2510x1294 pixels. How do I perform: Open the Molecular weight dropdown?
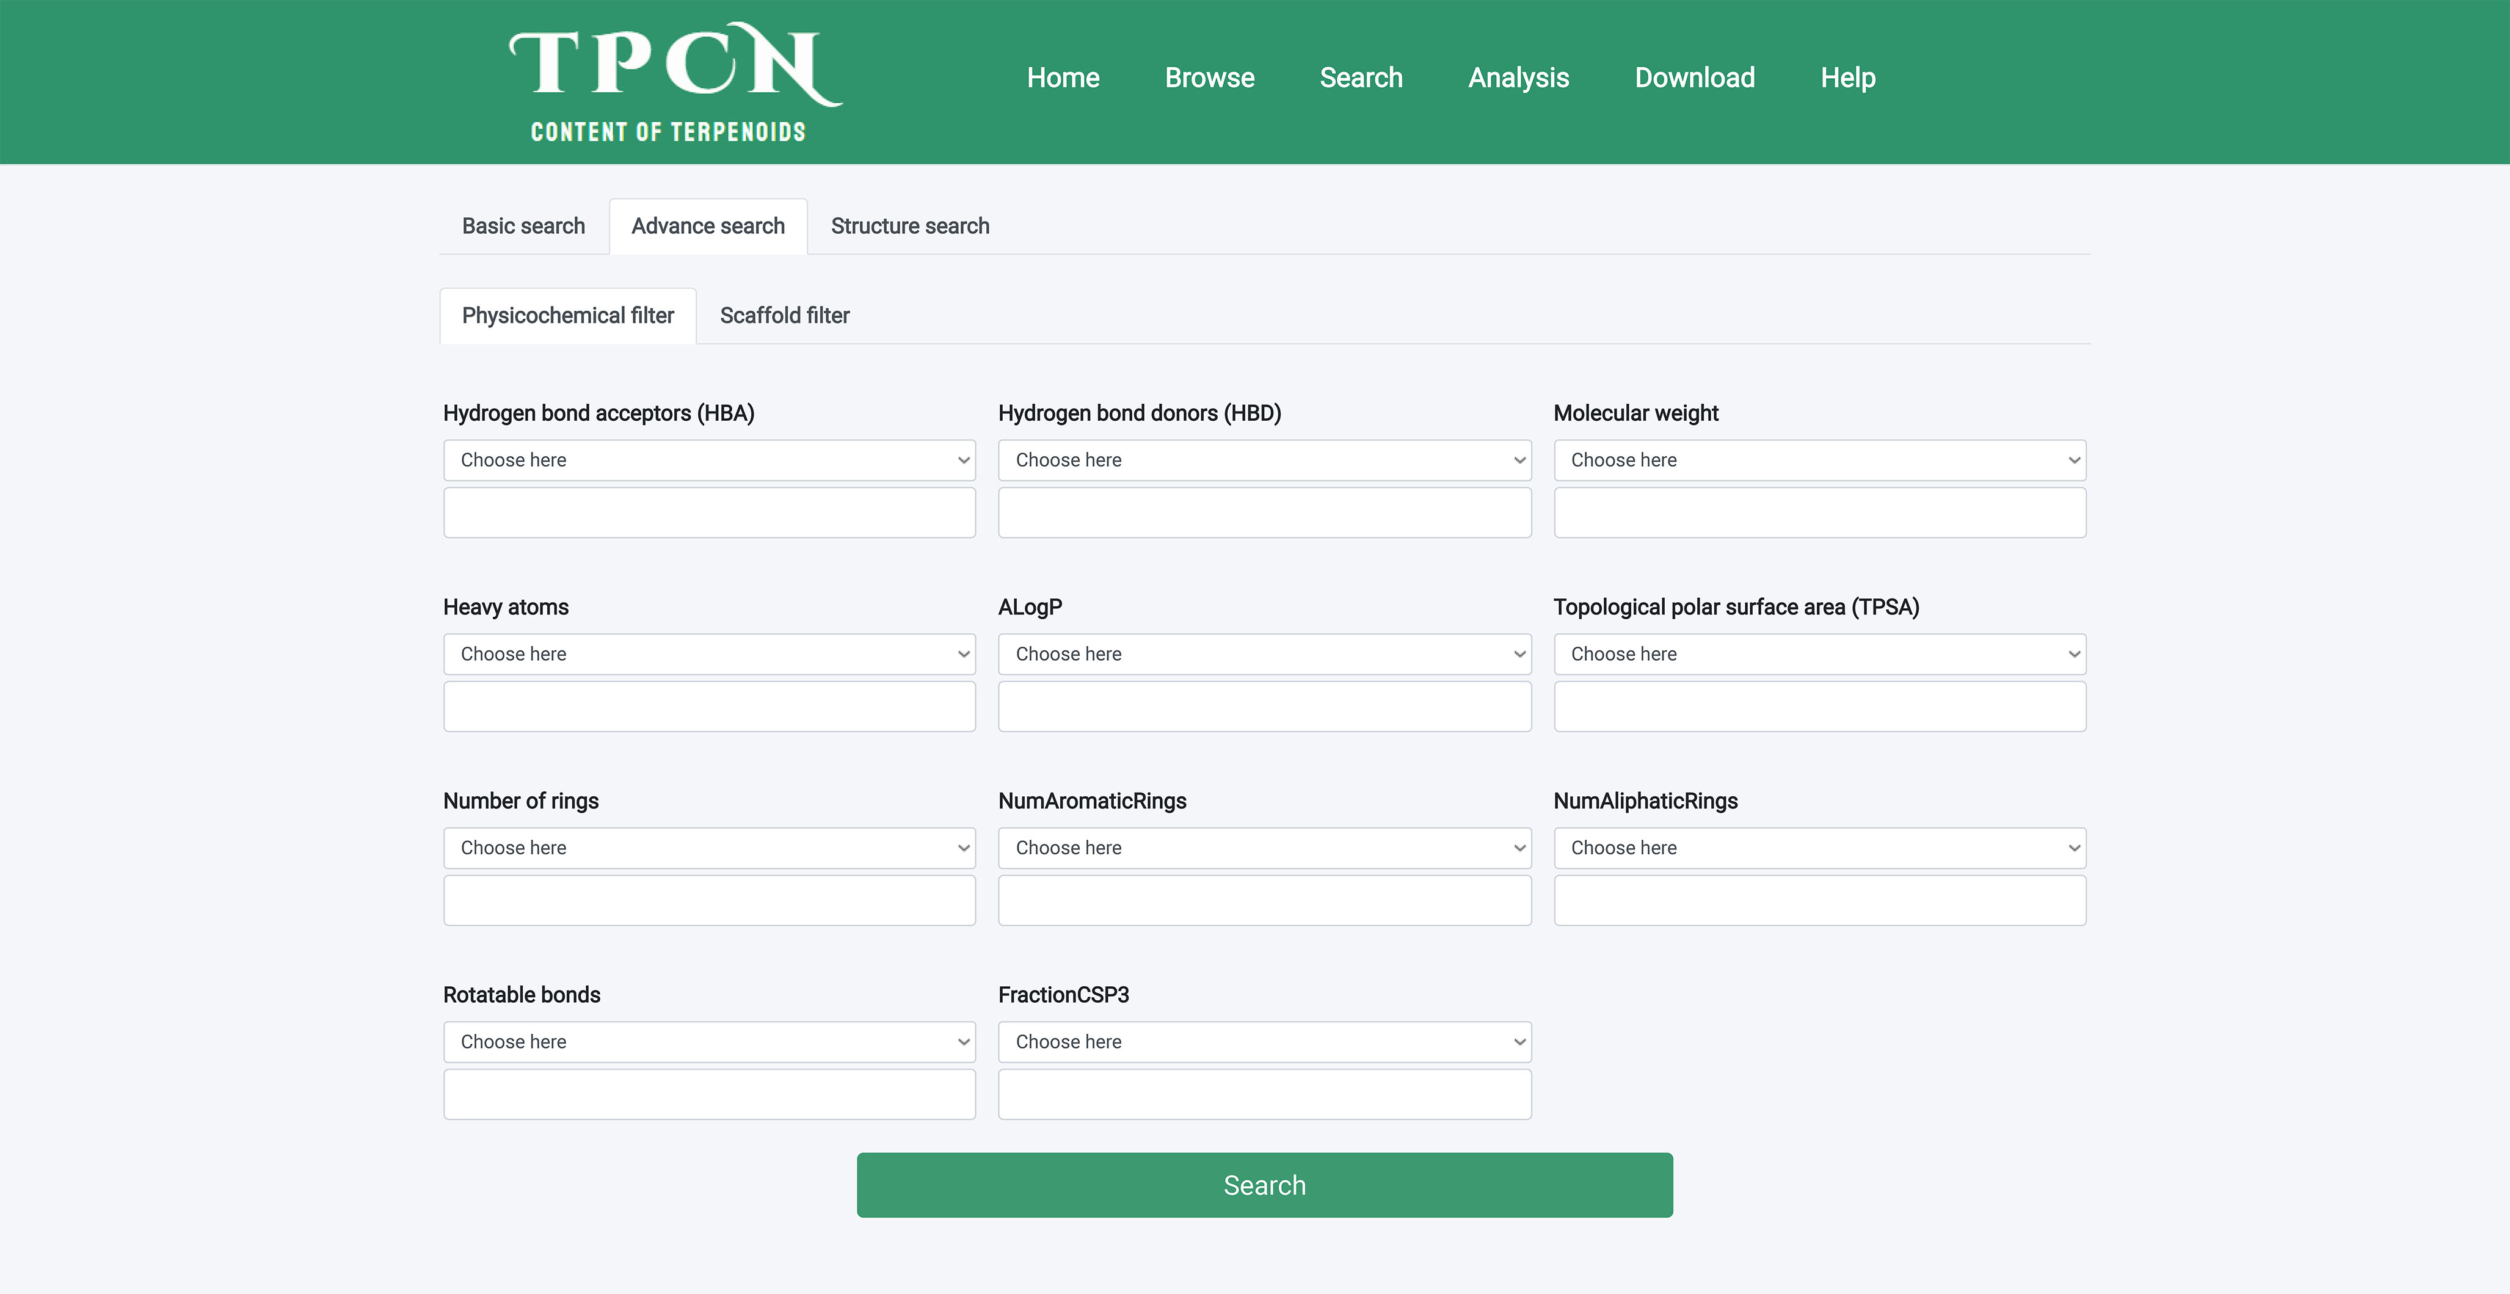pyautogui.click(x=1820, y=460)
